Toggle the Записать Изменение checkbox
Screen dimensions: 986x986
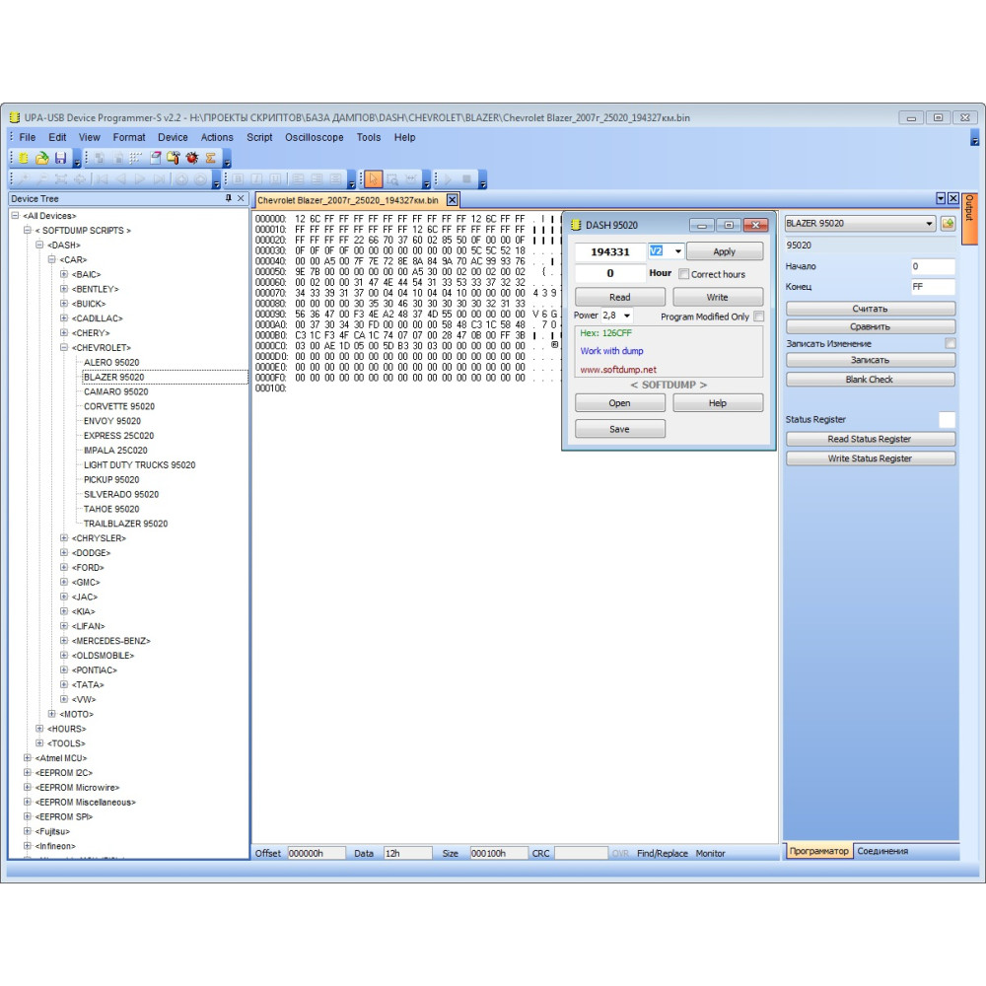pos(951,343)
